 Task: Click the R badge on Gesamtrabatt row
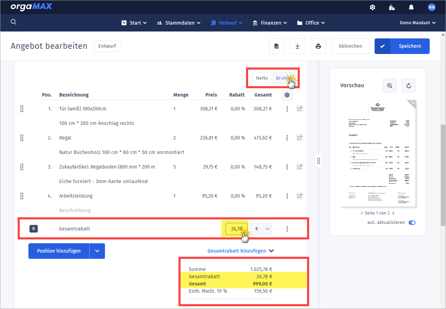click(34, 229)
